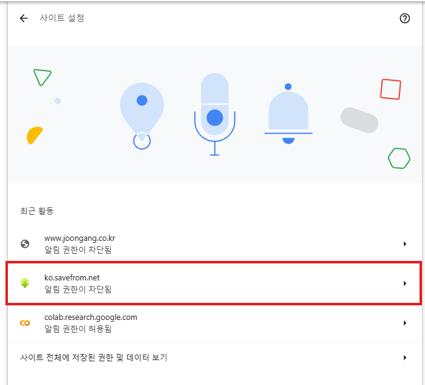Expand arrow for 사이트 전체에 저장된 권한 row
This screenshot has height=385, width=425.
(404, 358)
